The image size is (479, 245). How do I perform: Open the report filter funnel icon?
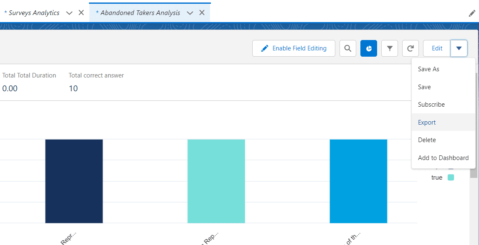tap(390, 48)
